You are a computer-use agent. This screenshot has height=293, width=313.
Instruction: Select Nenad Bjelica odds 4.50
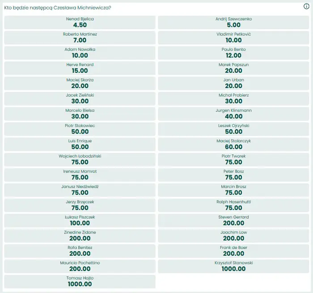(80, 23)
